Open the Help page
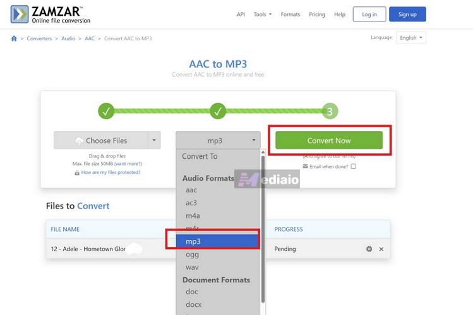The width and height of the screenshot is (473, 315). [x=340, y=14]
